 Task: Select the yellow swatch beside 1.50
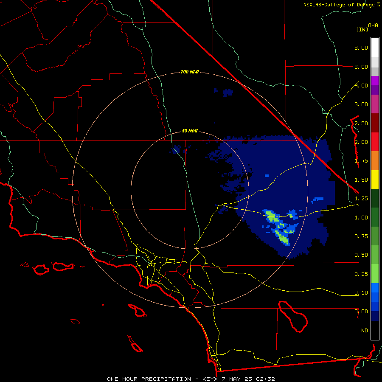pos(375,180)
